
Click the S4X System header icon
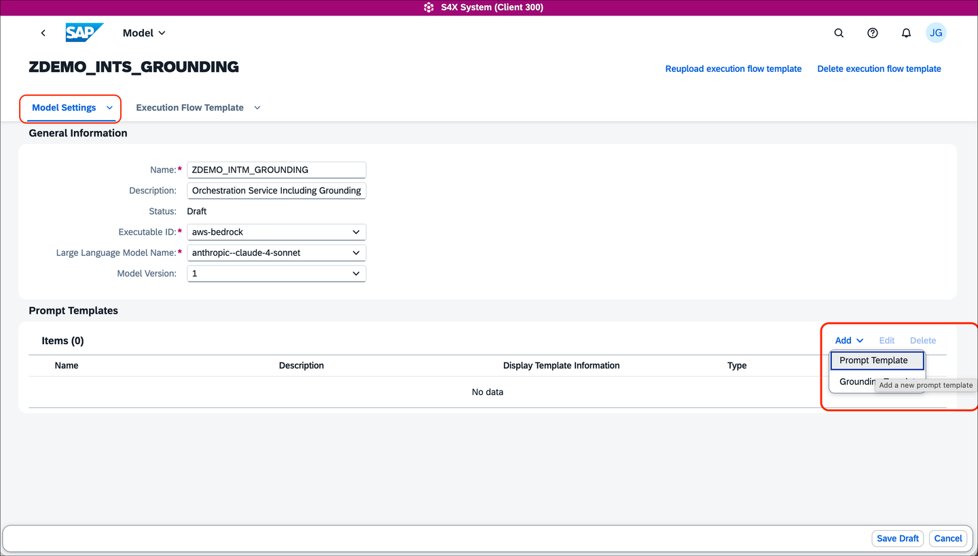429,7
